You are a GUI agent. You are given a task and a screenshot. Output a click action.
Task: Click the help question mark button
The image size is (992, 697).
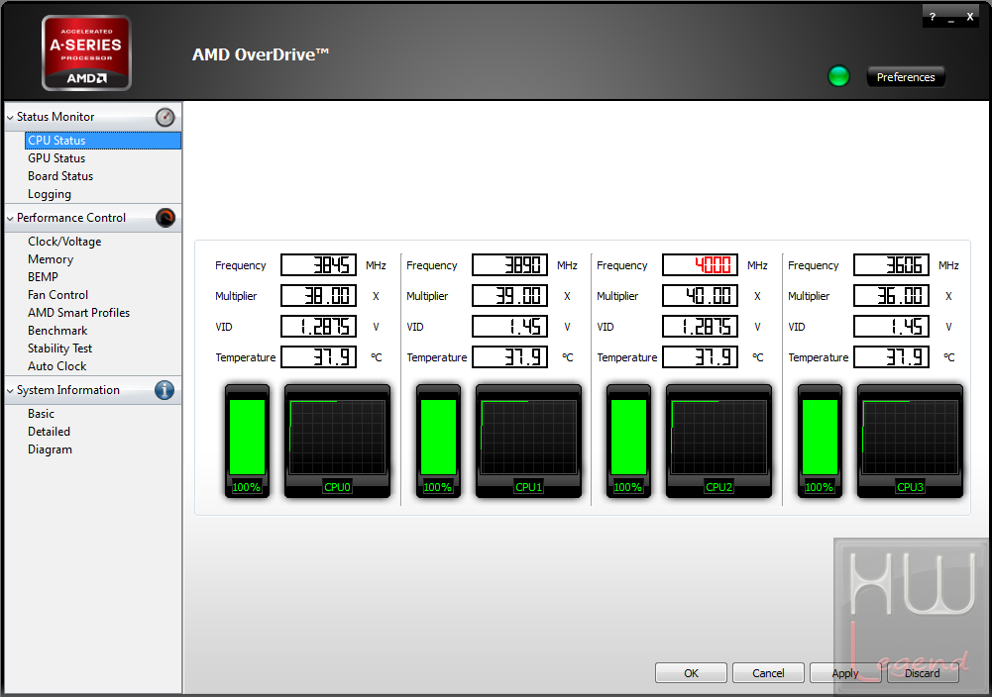932,17
